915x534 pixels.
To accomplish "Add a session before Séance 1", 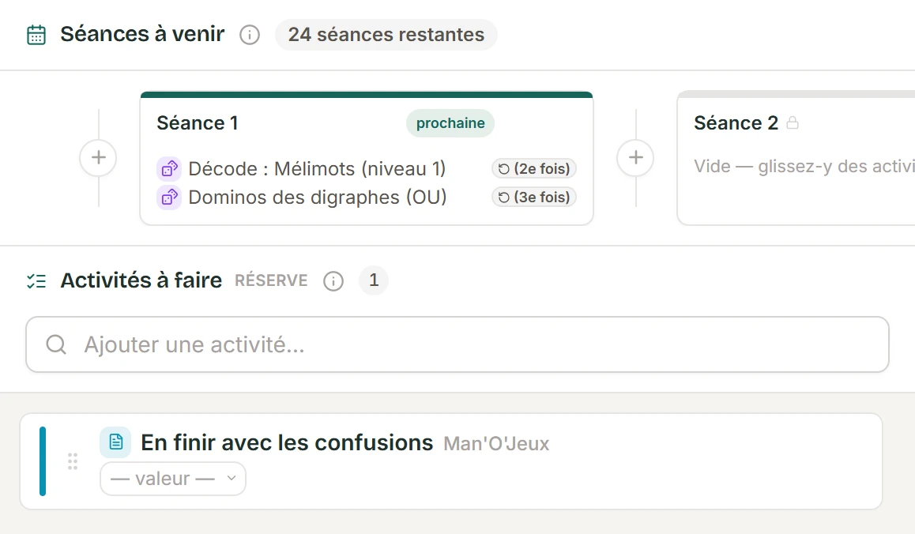I will click(99, 157).
